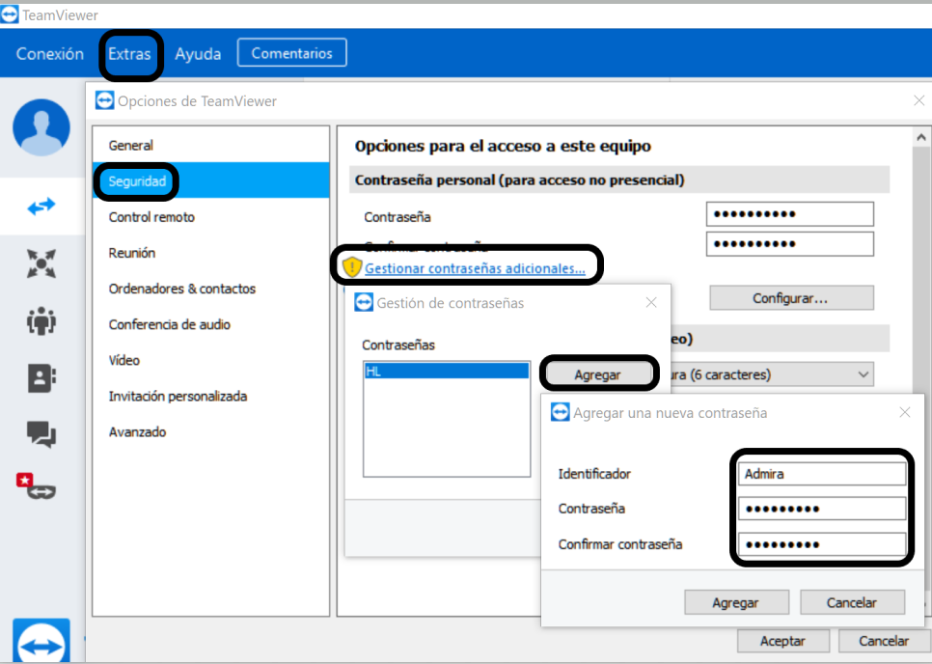Click Agregar in Gestión de contraseñas dialog
The image size is (932, 664).
[x=597, y=374]
